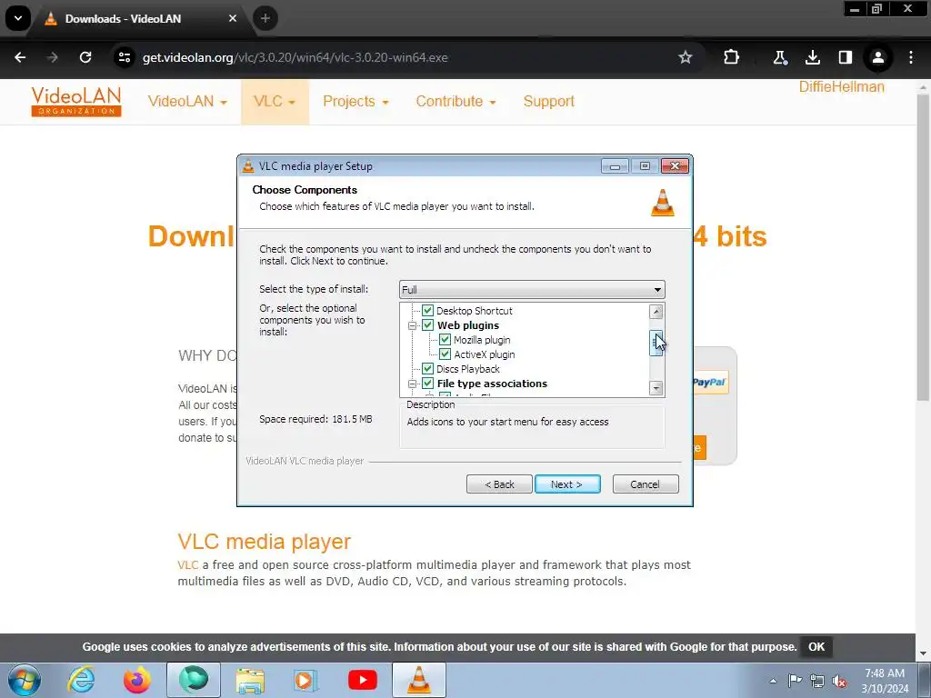Open Chrome three-dot menu

pyautogui.click(x=911, y=57)
